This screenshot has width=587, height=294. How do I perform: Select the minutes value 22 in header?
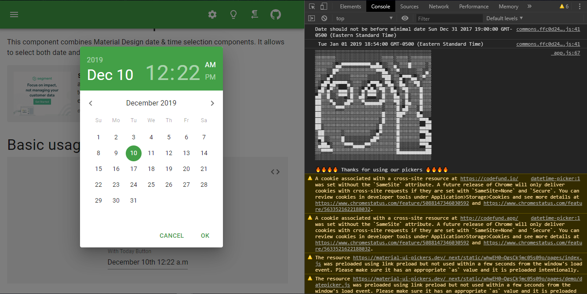click(189, 73)
